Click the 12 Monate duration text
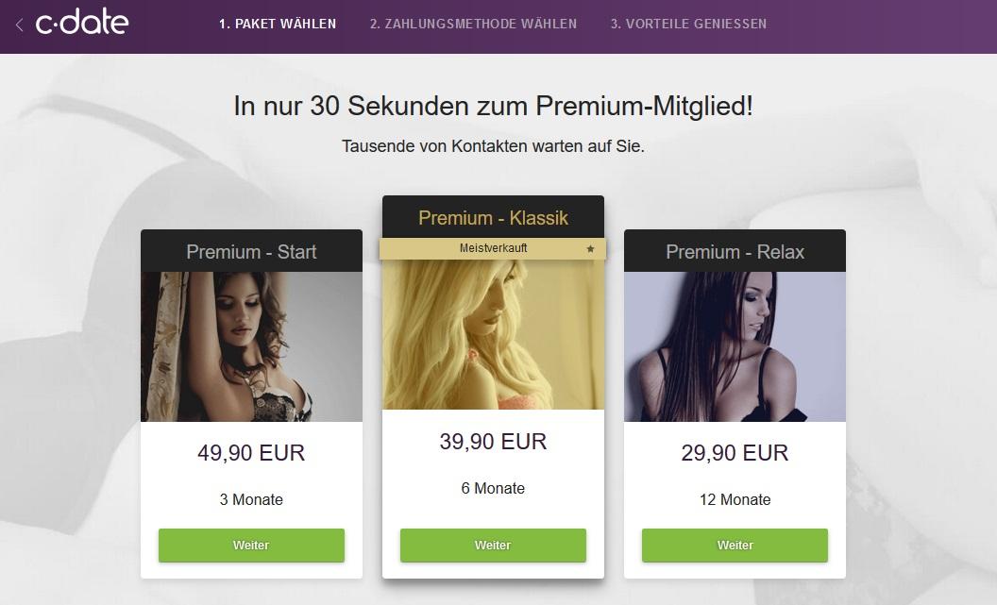Viewport: 997px width, 605px height. pyautogui.click(x=735, y=499)
